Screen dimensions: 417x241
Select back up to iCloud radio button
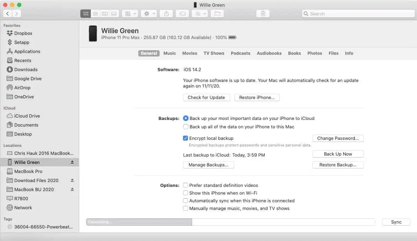[x=186, y=118]
